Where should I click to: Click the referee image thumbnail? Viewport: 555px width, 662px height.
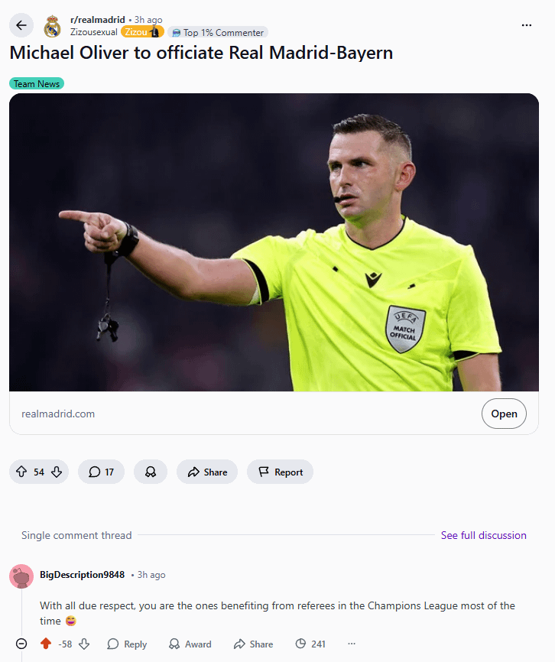click(x=274, y=242)
